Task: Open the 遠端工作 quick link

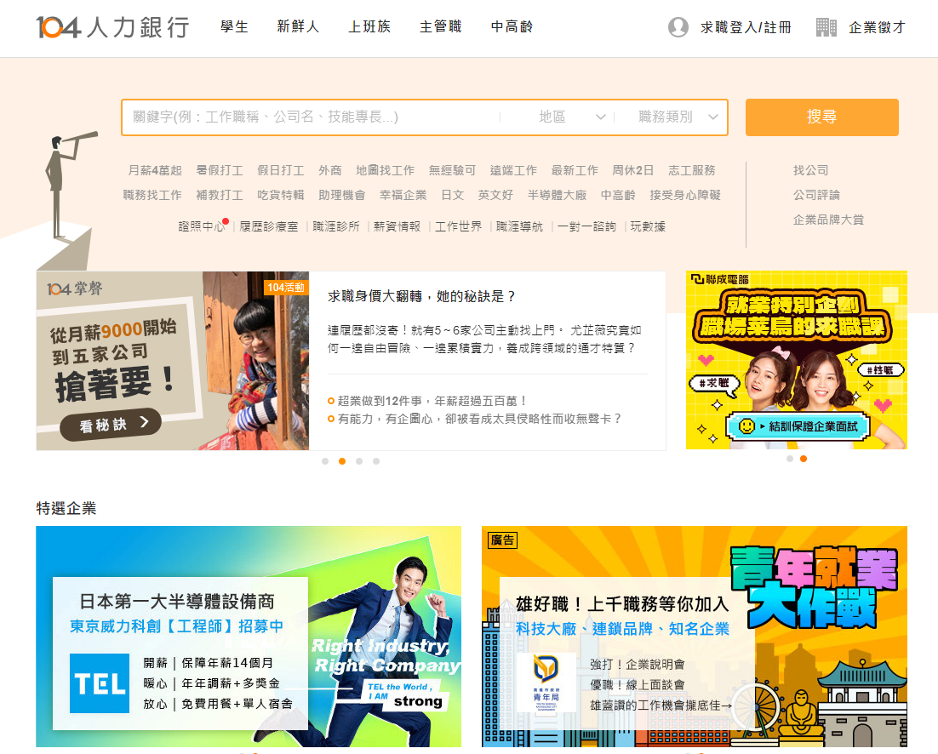Action: tap(513, 170)
